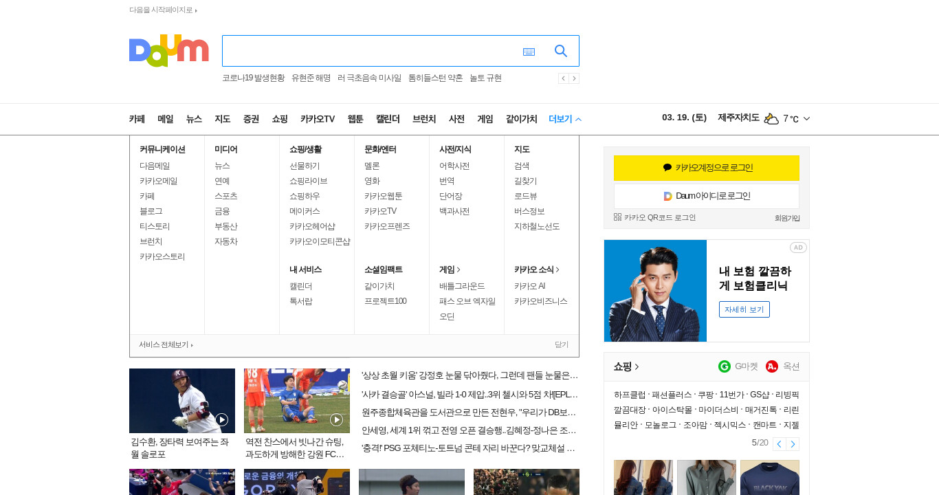The width and height of the screenshot is (939, 495).
Task: Open 어학사전 link
Action: coord(454,166)
